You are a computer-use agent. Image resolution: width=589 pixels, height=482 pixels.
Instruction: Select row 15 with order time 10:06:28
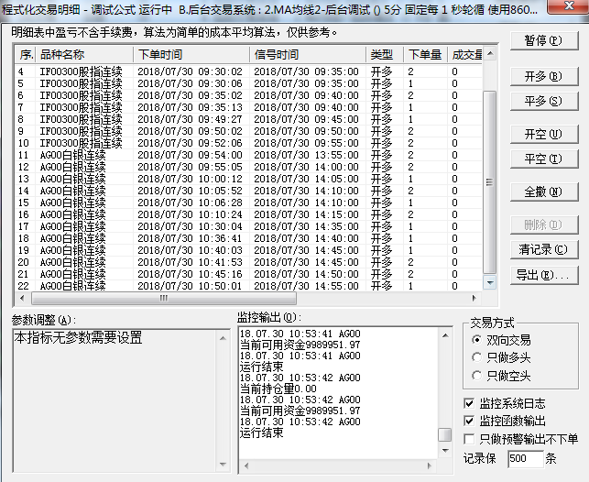248,203
